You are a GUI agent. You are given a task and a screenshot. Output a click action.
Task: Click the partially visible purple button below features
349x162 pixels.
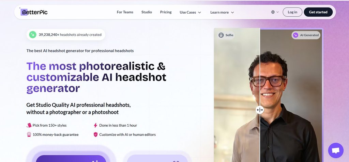click(71, 159)
